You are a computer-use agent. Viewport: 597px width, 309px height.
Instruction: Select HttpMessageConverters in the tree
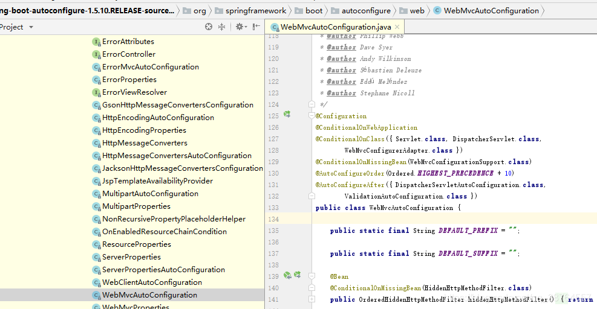[x=145, y=143]
